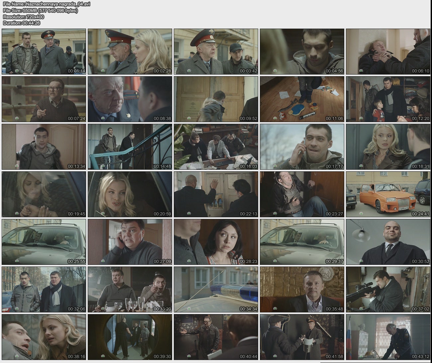The image size is (432, 363).
Task: Click the thumbnail timestamped 00:01:14
Action: click(x=44, y=52)
